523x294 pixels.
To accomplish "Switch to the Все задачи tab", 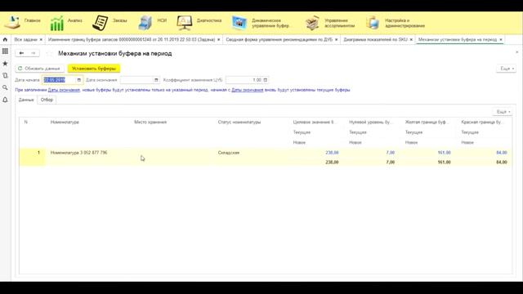I will (x=25, y=40).
